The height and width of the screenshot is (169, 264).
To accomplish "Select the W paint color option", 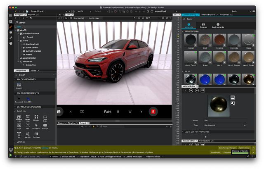I will click(130, 111).
